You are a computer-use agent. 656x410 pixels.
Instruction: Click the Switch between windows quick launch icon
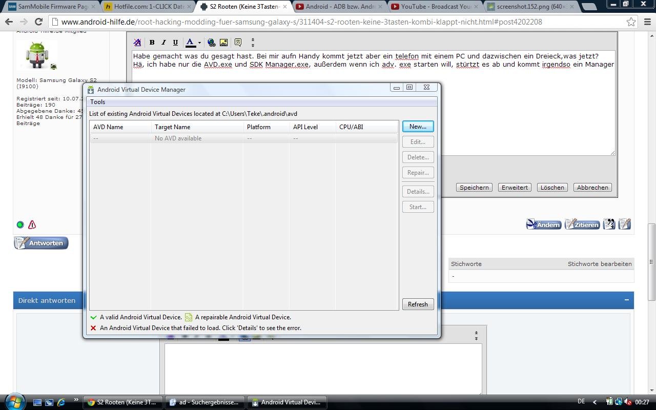(x=49, y=402)
